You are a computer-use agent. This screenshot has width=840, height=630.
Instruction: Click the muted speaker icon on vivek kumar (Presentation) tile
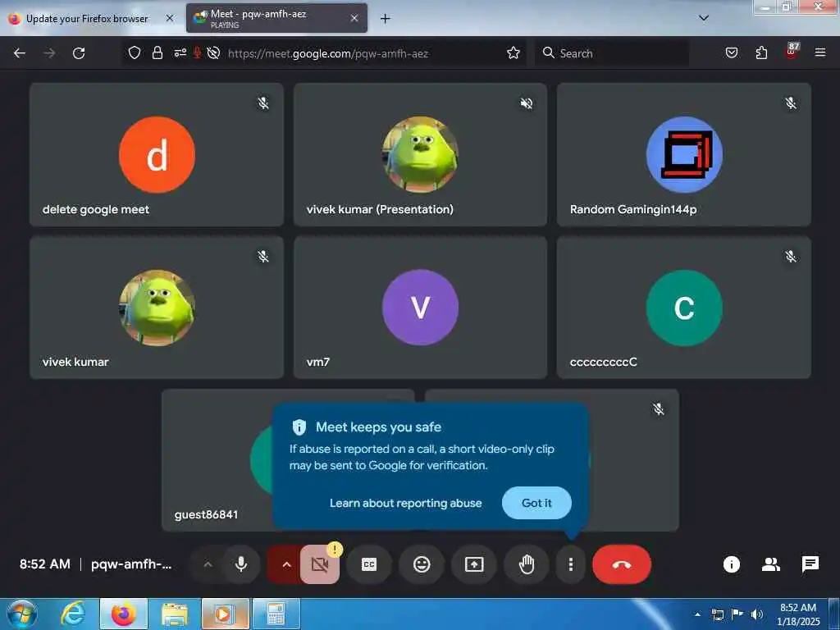527,103
